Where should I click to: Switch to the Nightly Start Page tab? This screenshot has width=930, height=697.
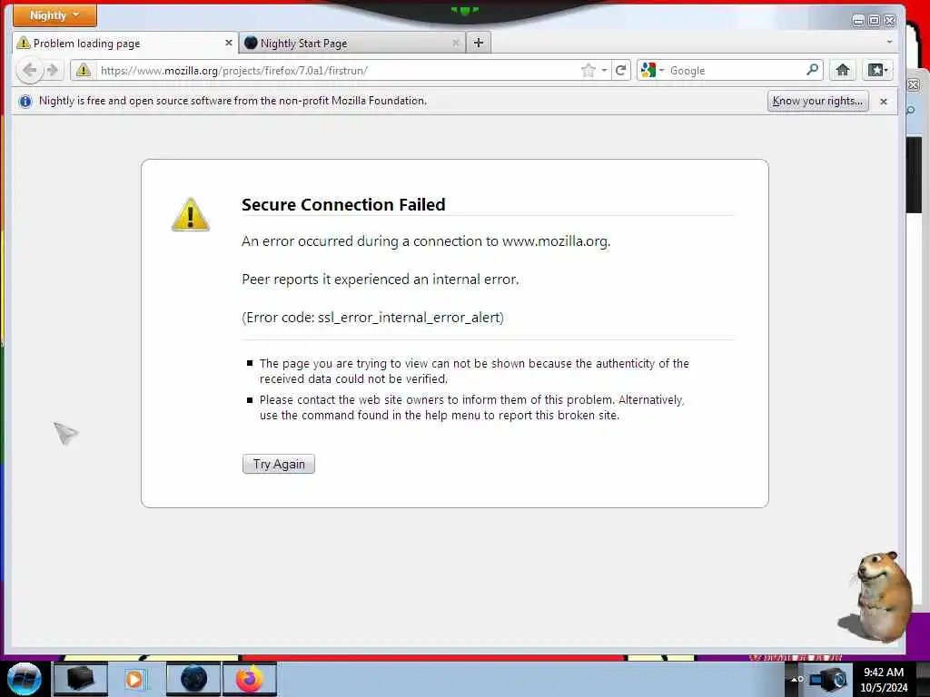point(352,43)
